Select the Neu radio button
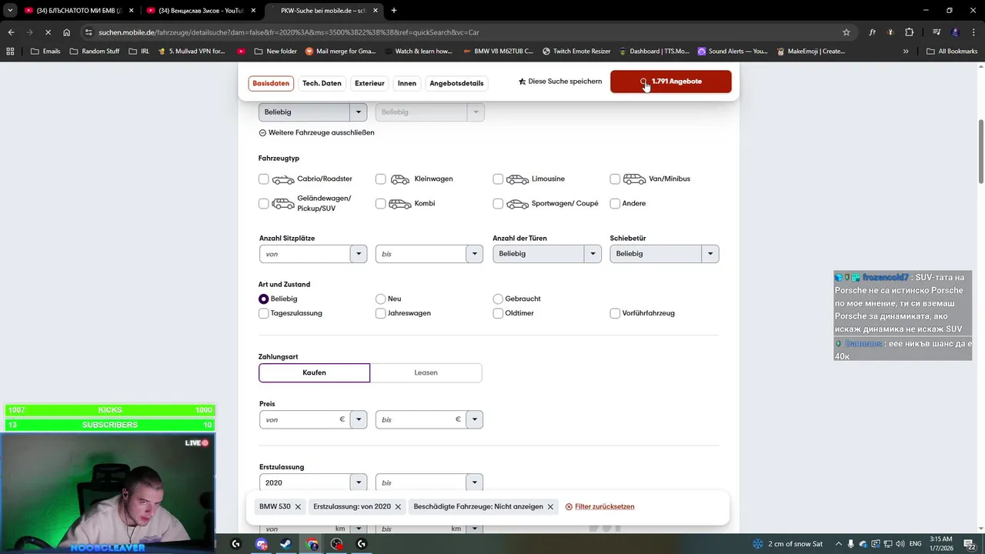Viewport: 985px width, 554px height. click(x=381, y=299)
